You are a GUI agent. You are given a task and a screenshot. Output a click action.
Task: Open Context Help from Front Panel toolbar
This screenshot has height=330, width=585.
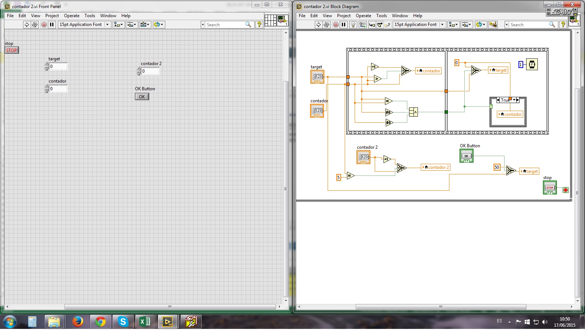(259, 24)
